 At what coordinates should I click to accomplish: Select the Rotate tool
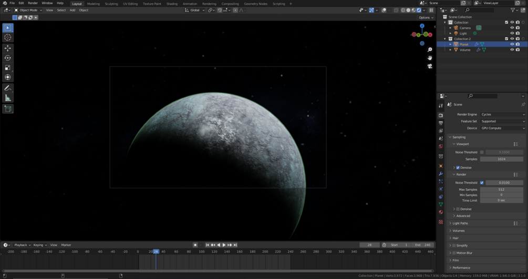[8, 58]
